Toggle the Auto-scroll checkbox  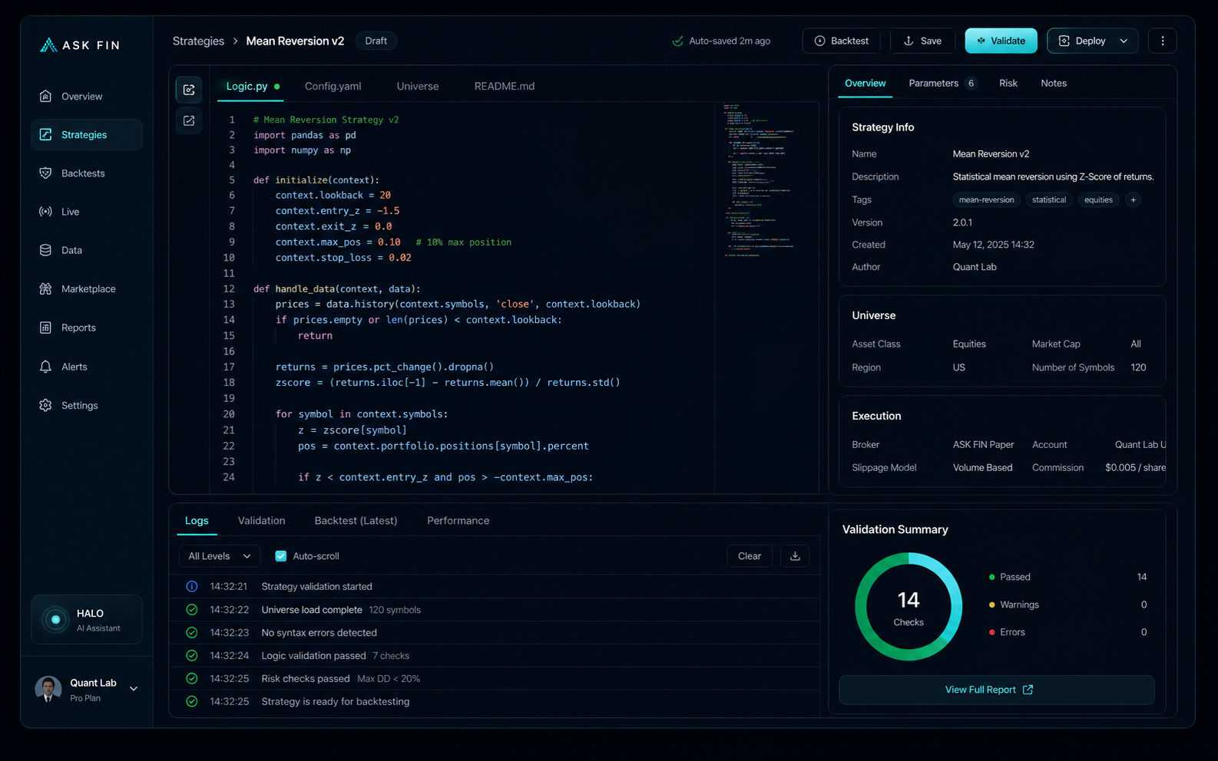pos(281,556)
